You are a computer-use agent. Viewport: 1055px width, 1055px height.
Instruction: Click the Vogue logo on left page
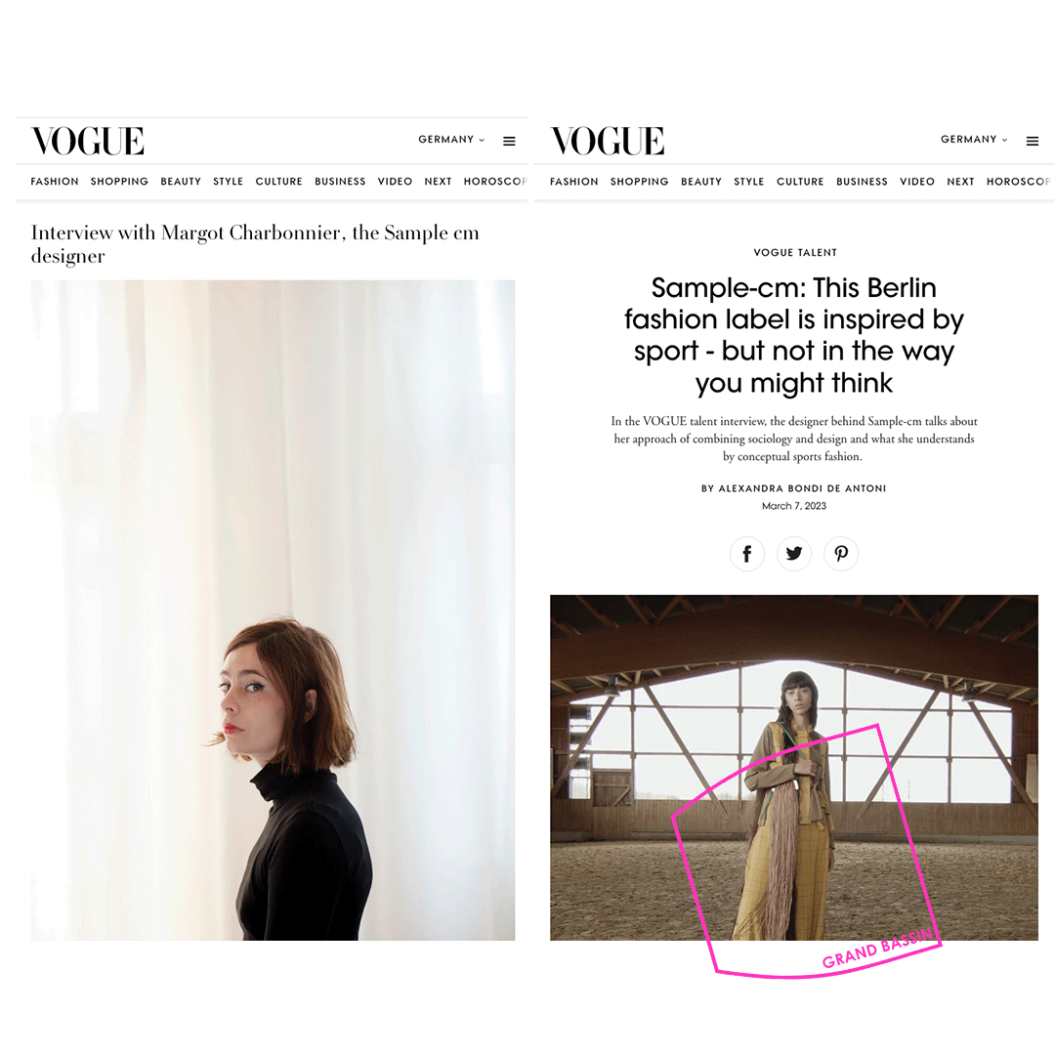88,141
